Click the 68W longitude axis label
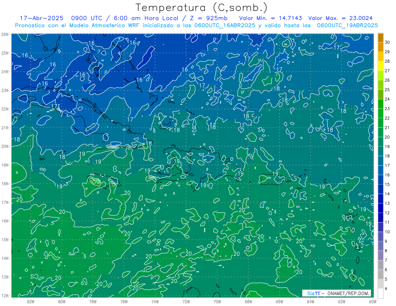Screen dimensions: 396x306 pyautogui.click(x=248, y=301)
